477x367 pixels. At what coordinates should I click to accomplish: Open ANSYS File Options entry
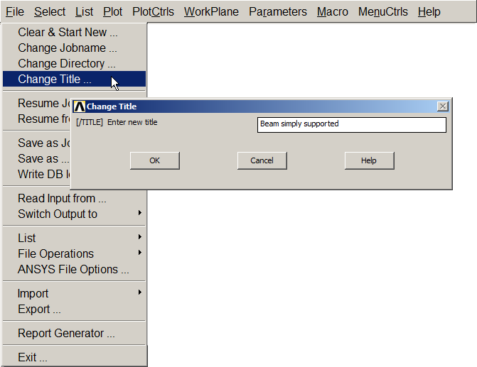point(73,269)
